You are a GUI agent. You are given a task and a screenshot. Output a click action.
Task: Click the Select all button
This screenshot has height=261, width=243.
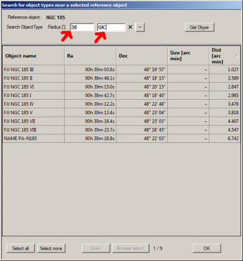point(21,248)
